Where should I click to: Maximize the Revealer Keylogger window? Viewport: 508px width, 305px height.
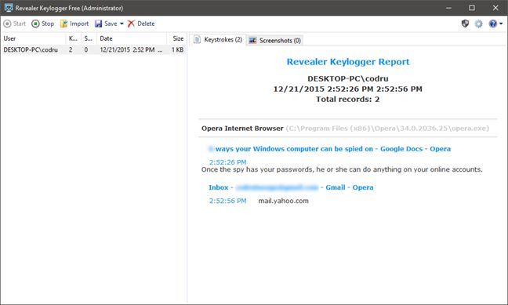(x=472, y=8)
